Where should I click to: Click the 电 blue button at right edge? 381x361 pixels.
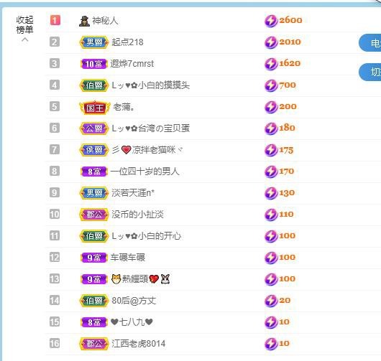coord(370,43)
